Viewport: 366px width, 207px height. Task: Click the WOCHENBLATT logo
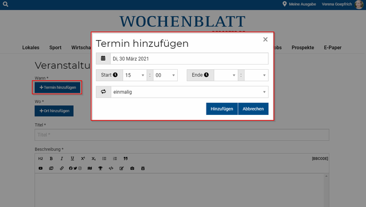[182, 22]
